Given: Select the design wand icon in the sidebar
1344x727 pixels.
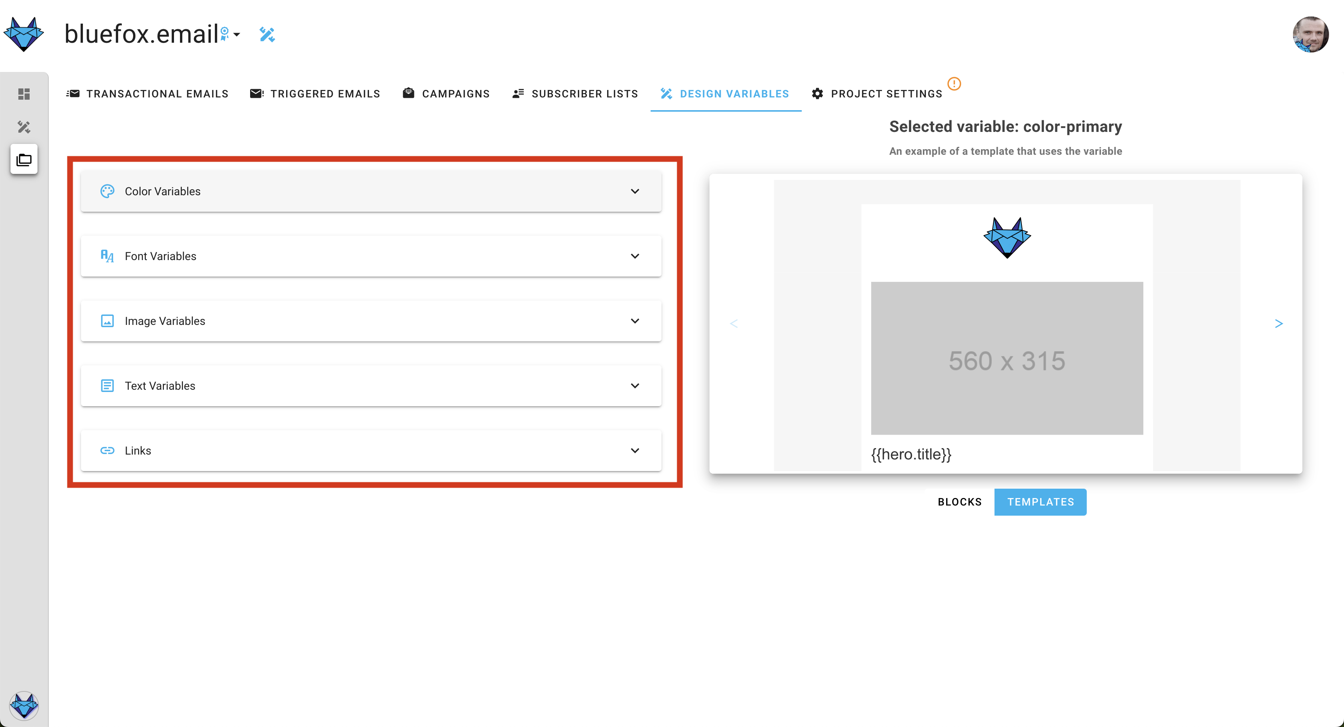Looking at the screenshot, I should pos(24,127).
